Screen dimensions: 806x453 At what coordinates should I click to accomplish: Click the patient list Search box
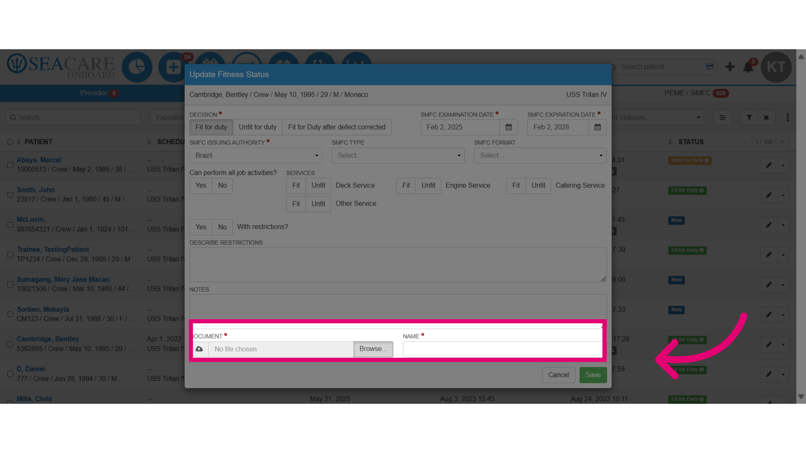click(73, 117)
